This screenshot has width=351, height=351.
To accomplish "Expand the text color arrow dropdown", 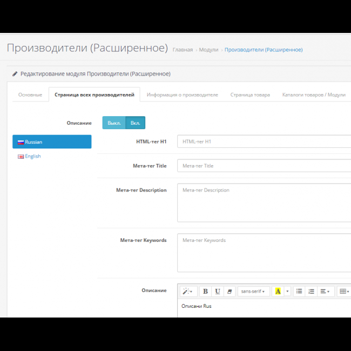I will (287, 291).
